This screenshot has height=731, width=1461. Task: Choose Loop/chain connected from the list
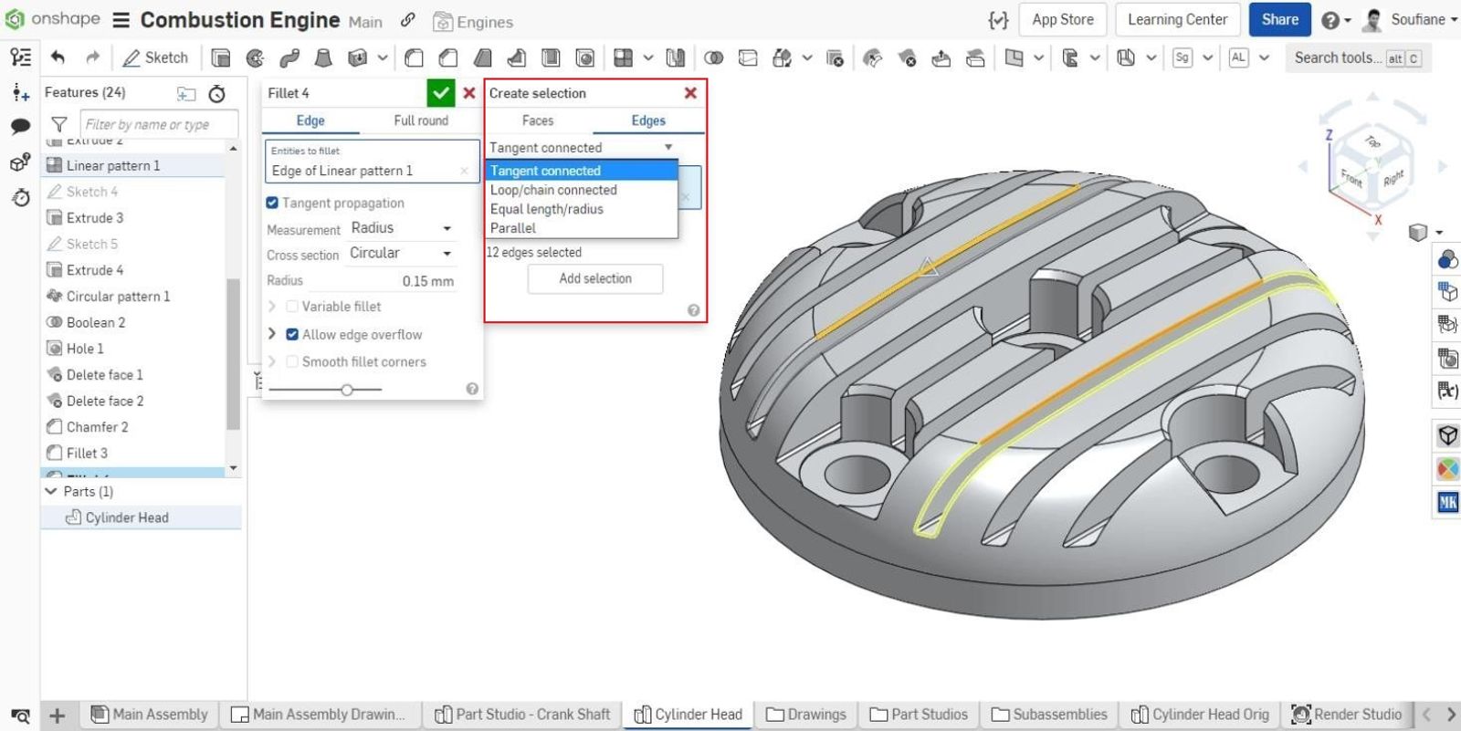coord(553,190)
